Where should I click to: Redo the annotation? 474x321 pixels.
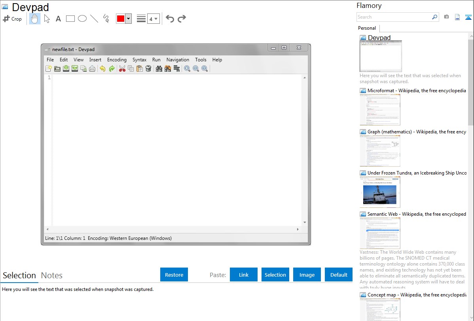pos(182,19)
